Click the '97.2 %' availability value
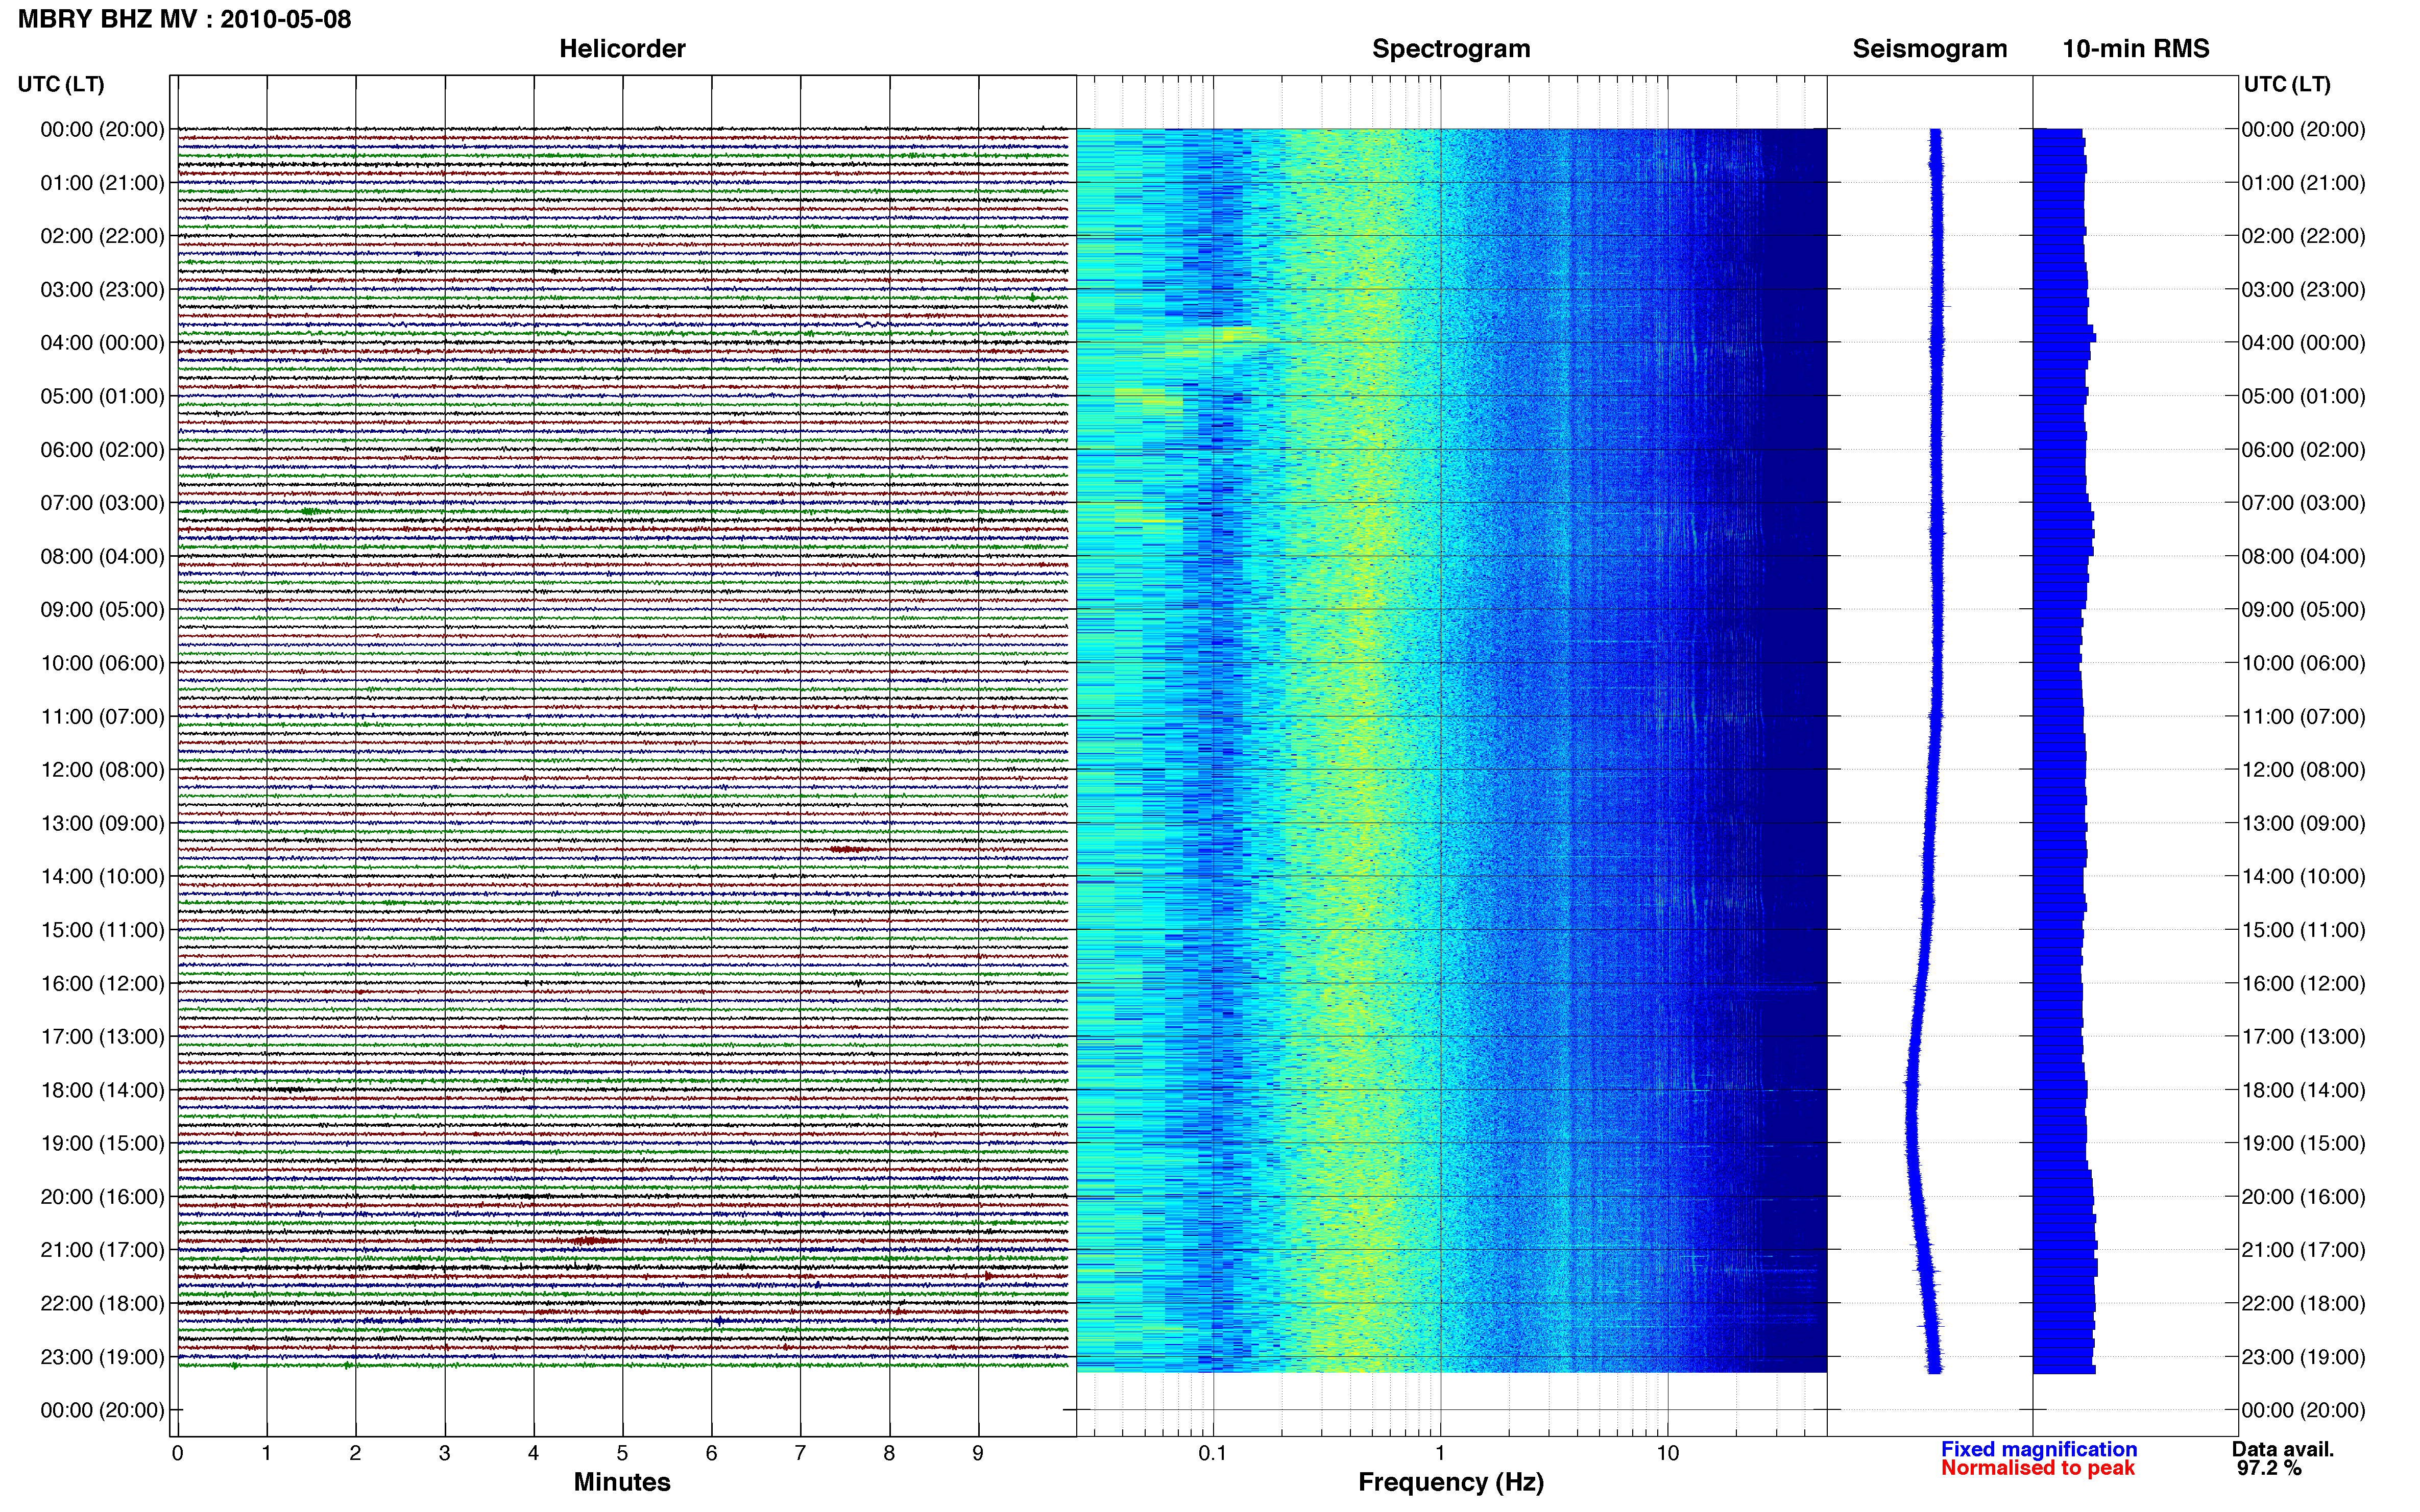 click(x=2269, y=1468)
